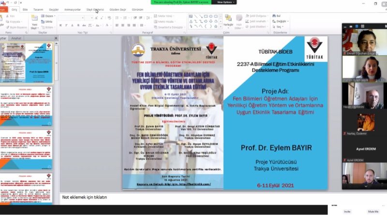Toggle center text alignment
387x215 pixels.
(x=122, y=25)
